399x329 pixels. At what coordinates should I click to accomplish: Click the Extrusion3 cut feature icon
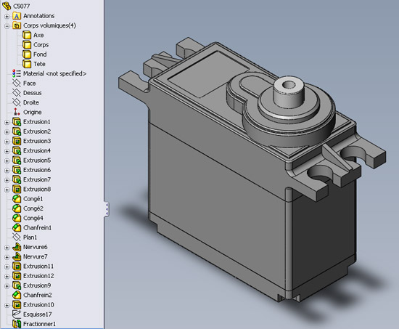[17, 141]
